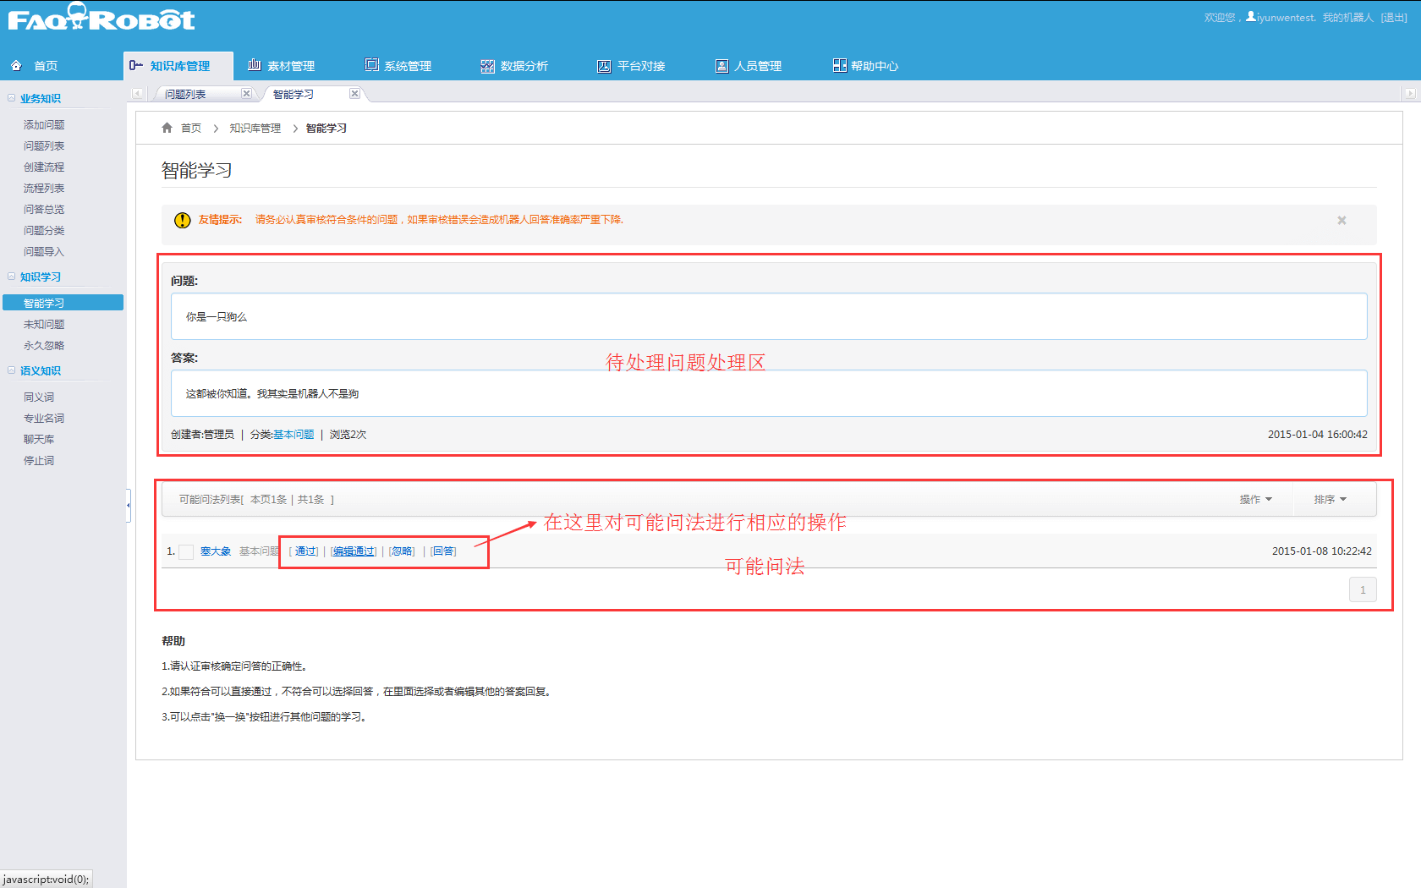
Task: Click the knowledge base management key icon
Action: [135, 65]
